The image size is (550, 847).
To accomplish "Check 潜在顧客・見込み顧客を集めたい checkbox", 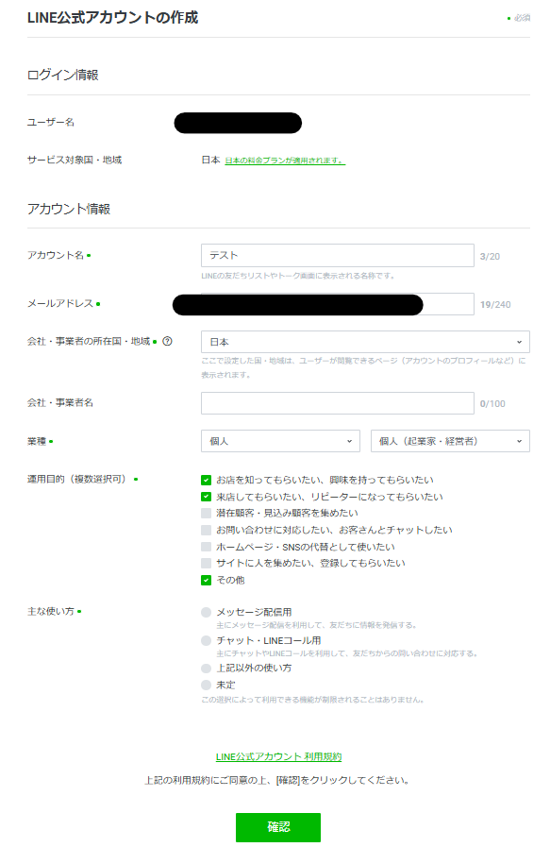I will [x=206, y=513].
